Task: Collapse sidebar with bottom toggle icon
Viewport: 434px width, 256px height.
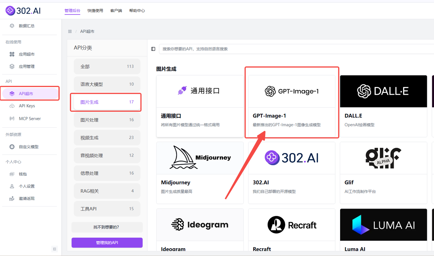Action: [x=55, y=249]
